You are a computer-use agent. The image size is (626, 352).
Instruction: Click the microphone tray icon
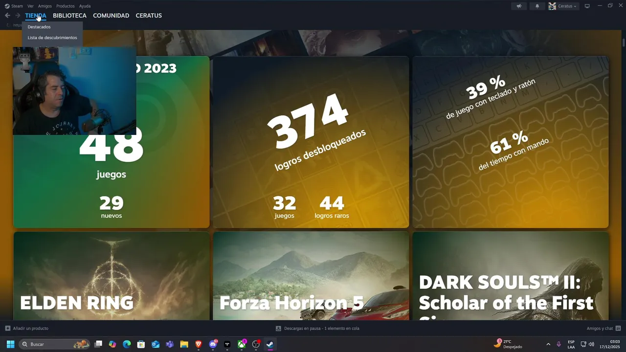(x=559, y=344)
